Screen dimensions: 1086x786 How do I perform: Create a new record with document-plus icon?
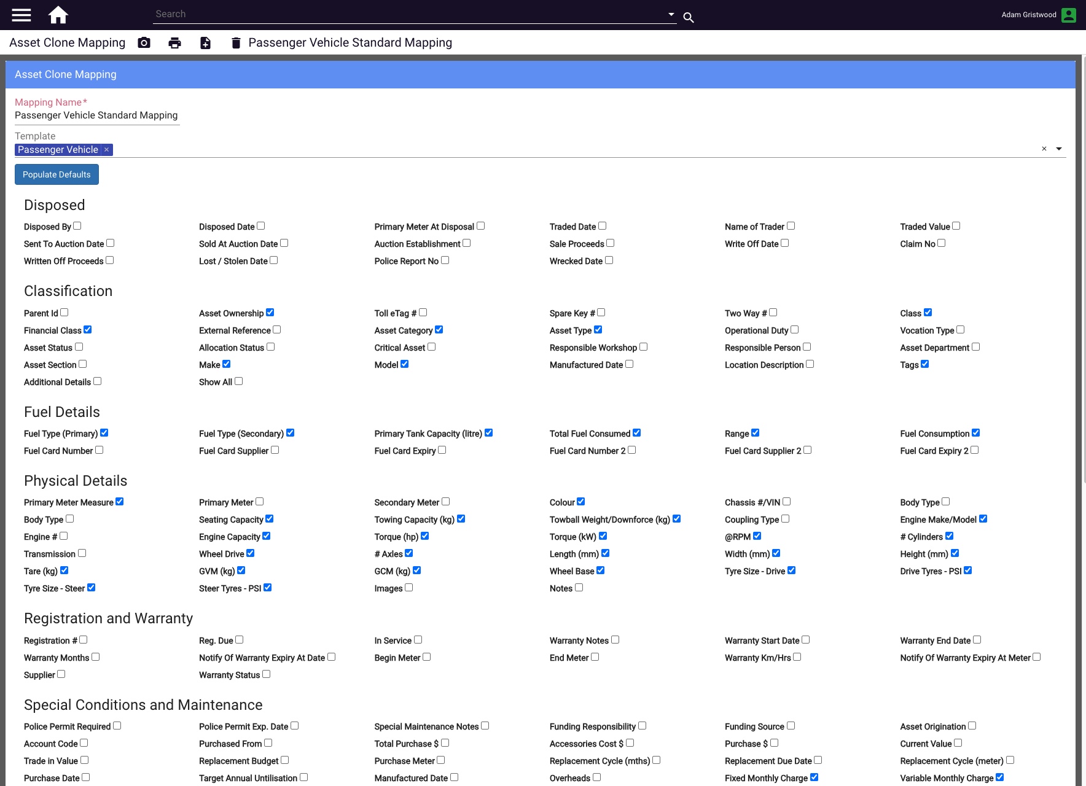[205, 42]
